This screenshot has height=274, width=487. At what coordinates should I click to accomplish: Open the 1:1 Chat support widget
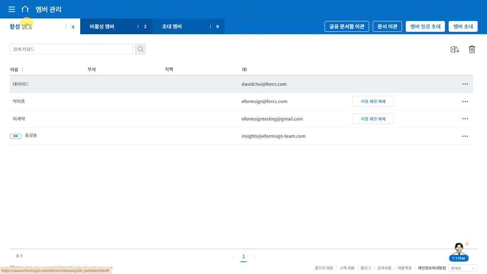point(459,252)
